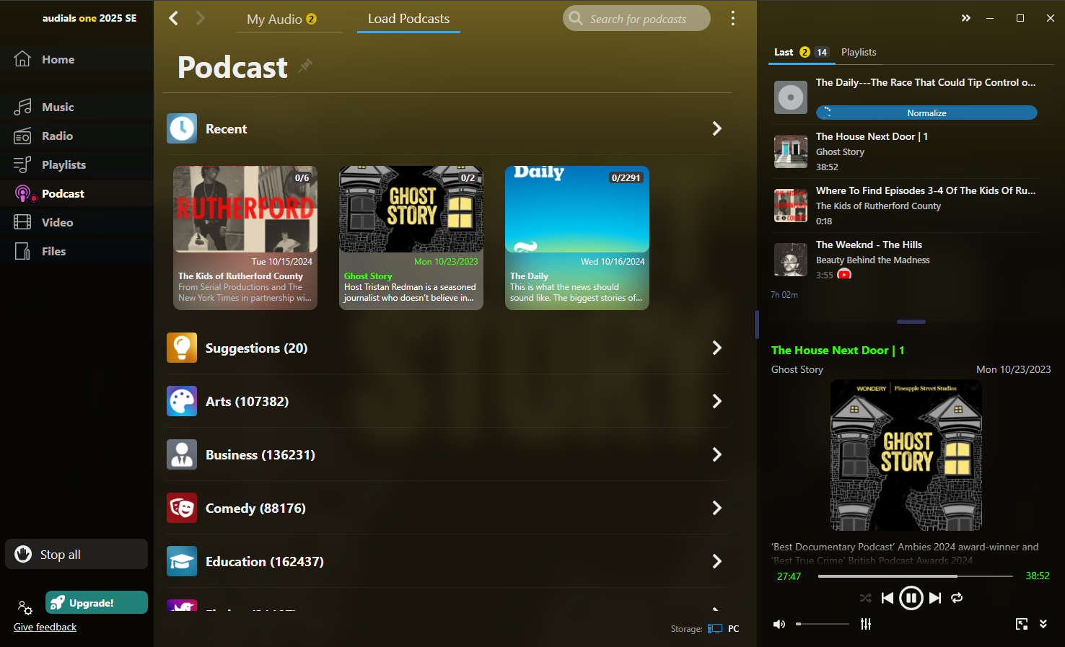
Task: Collapse player with double down chevron
Action: click(x=1043, y=624)
